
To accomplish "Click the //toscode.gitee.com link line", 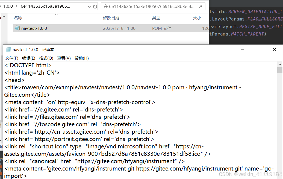I will [73, 124].
